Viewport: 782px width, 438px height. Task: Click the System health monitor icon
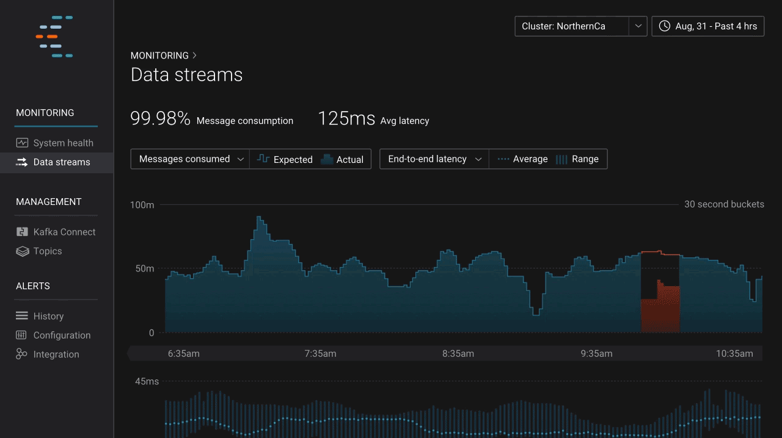coord(22,143)
